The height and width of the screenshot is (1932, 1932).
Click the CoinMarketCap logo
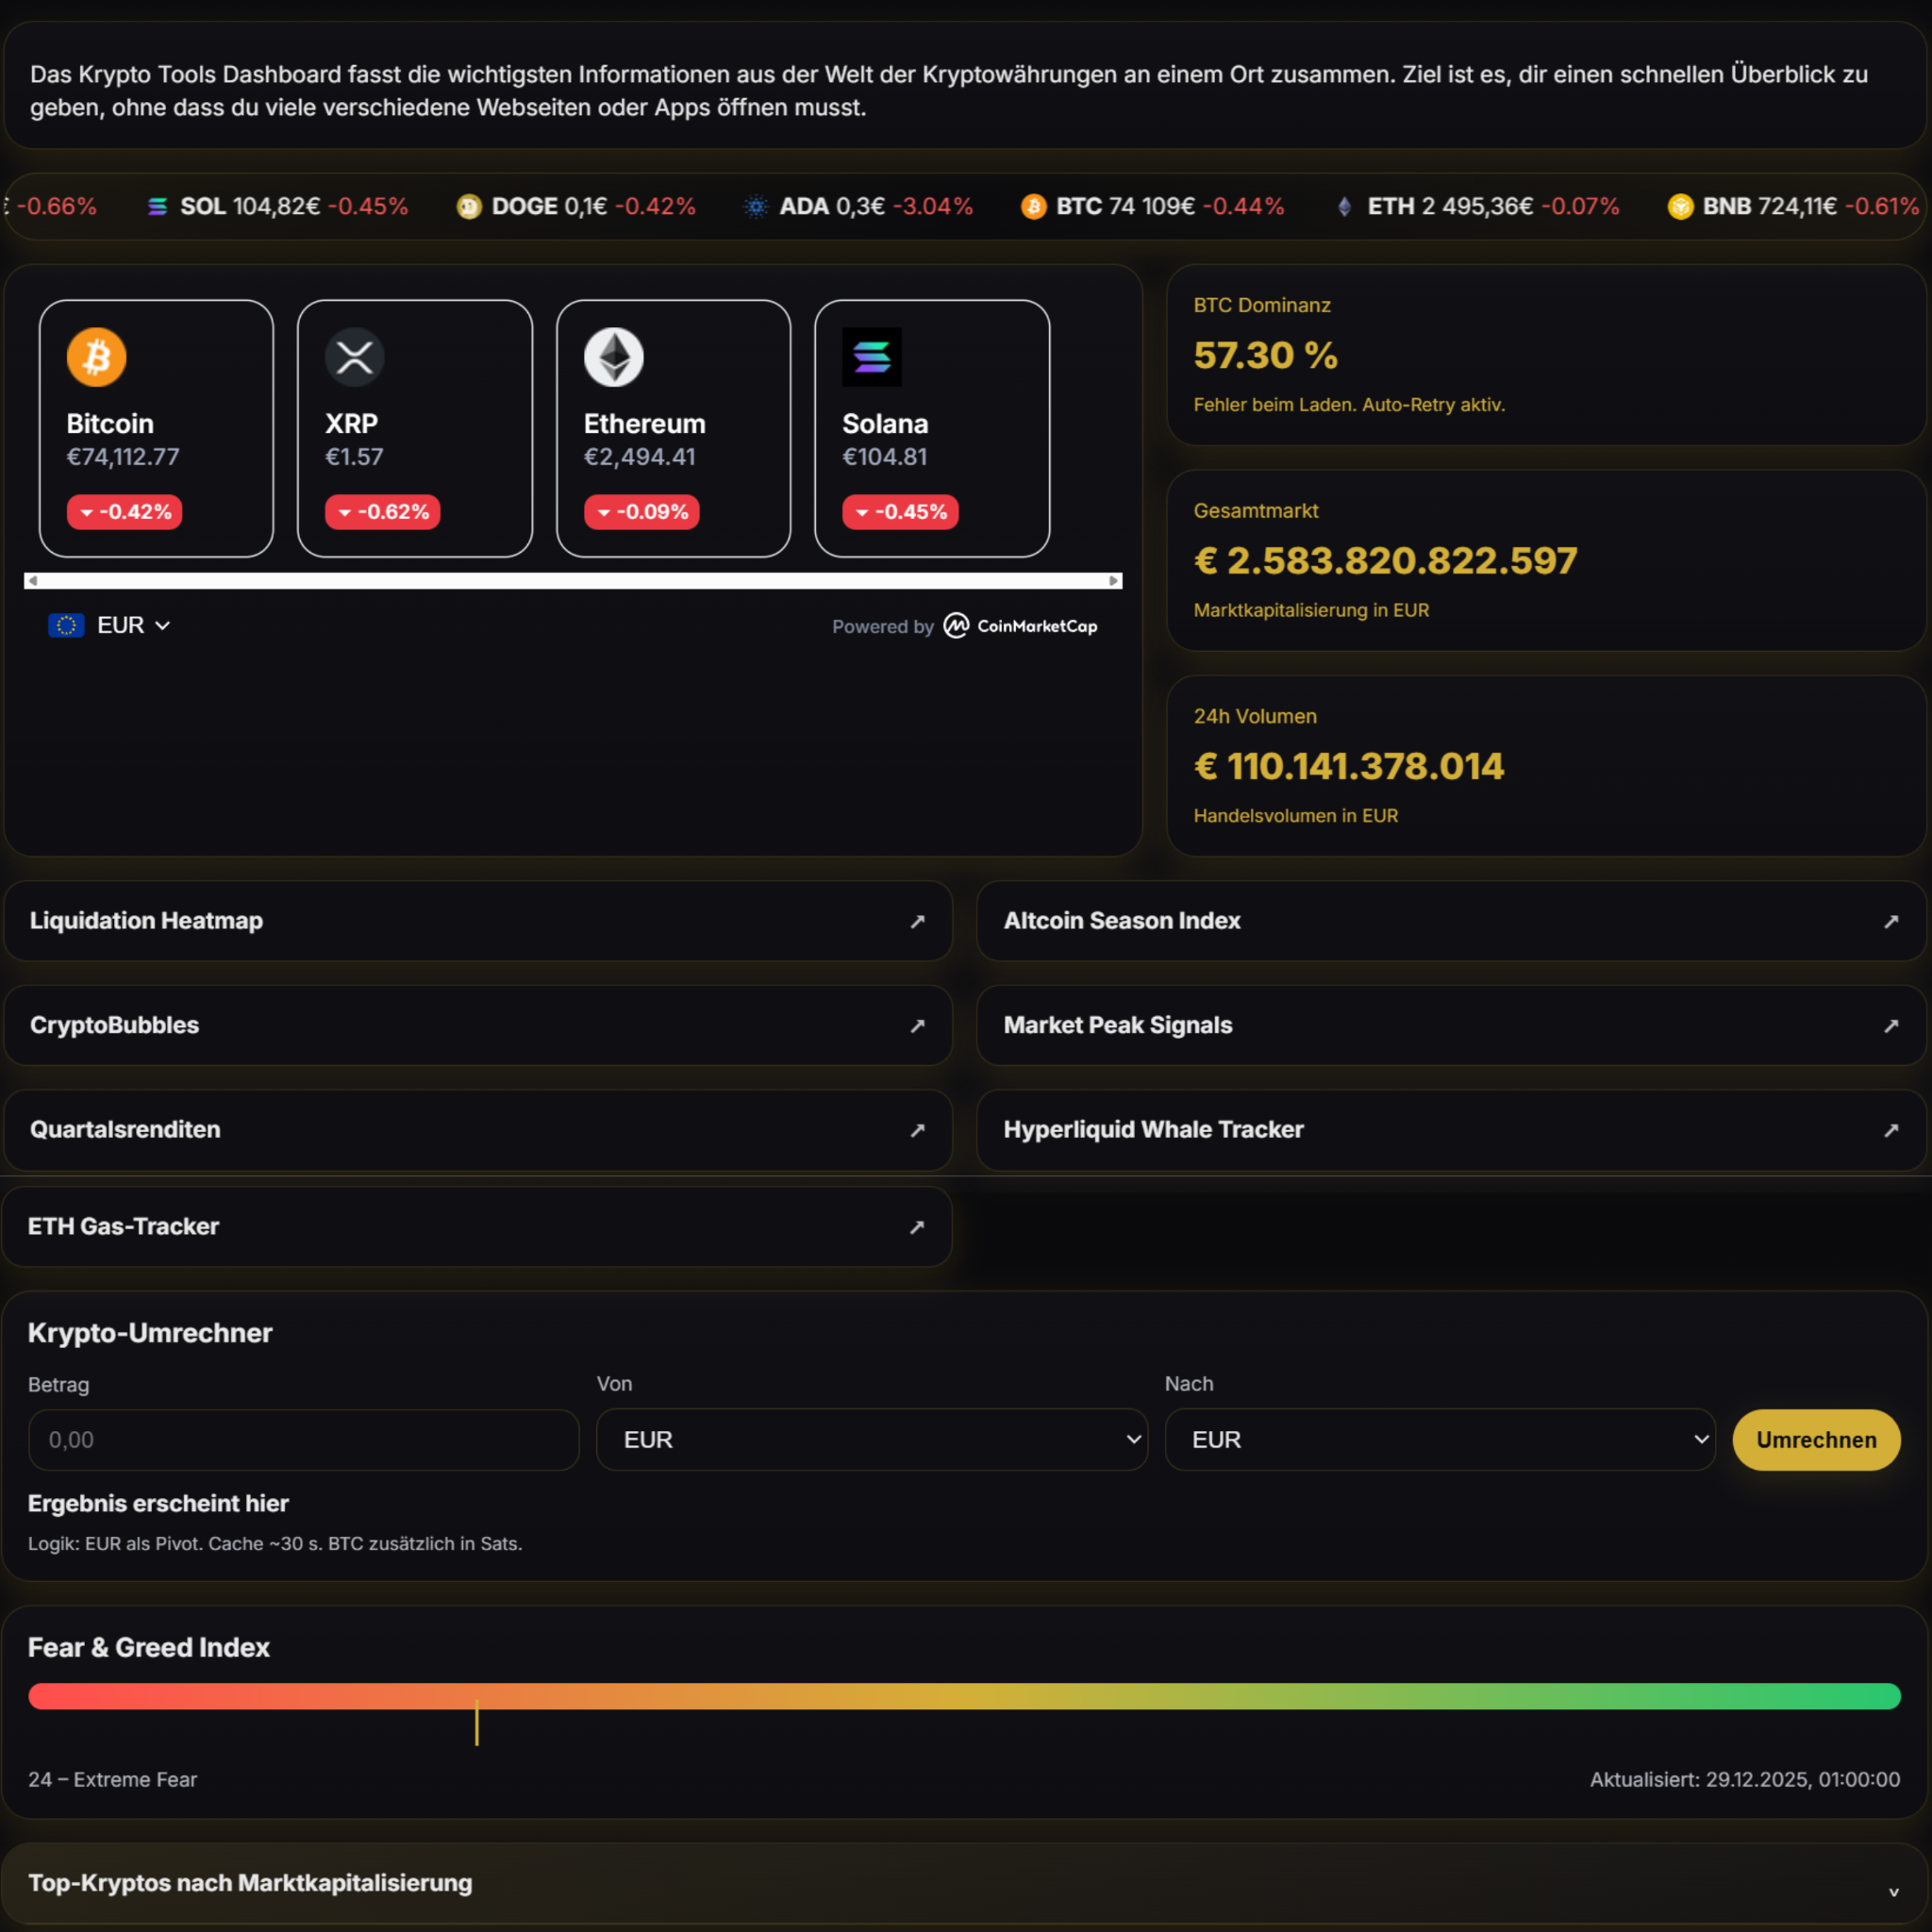(x=1020, y=626)
